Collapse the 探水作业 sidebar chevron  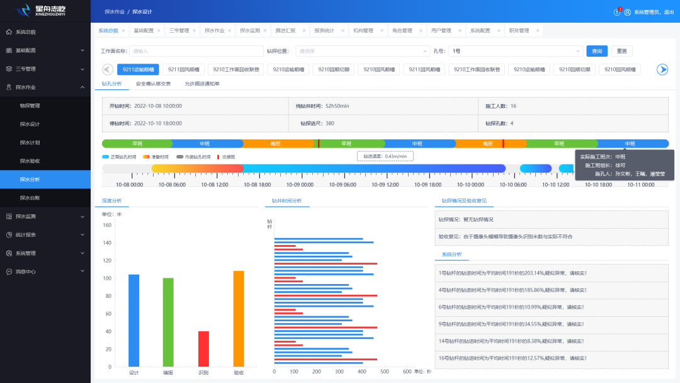(82, 87)
